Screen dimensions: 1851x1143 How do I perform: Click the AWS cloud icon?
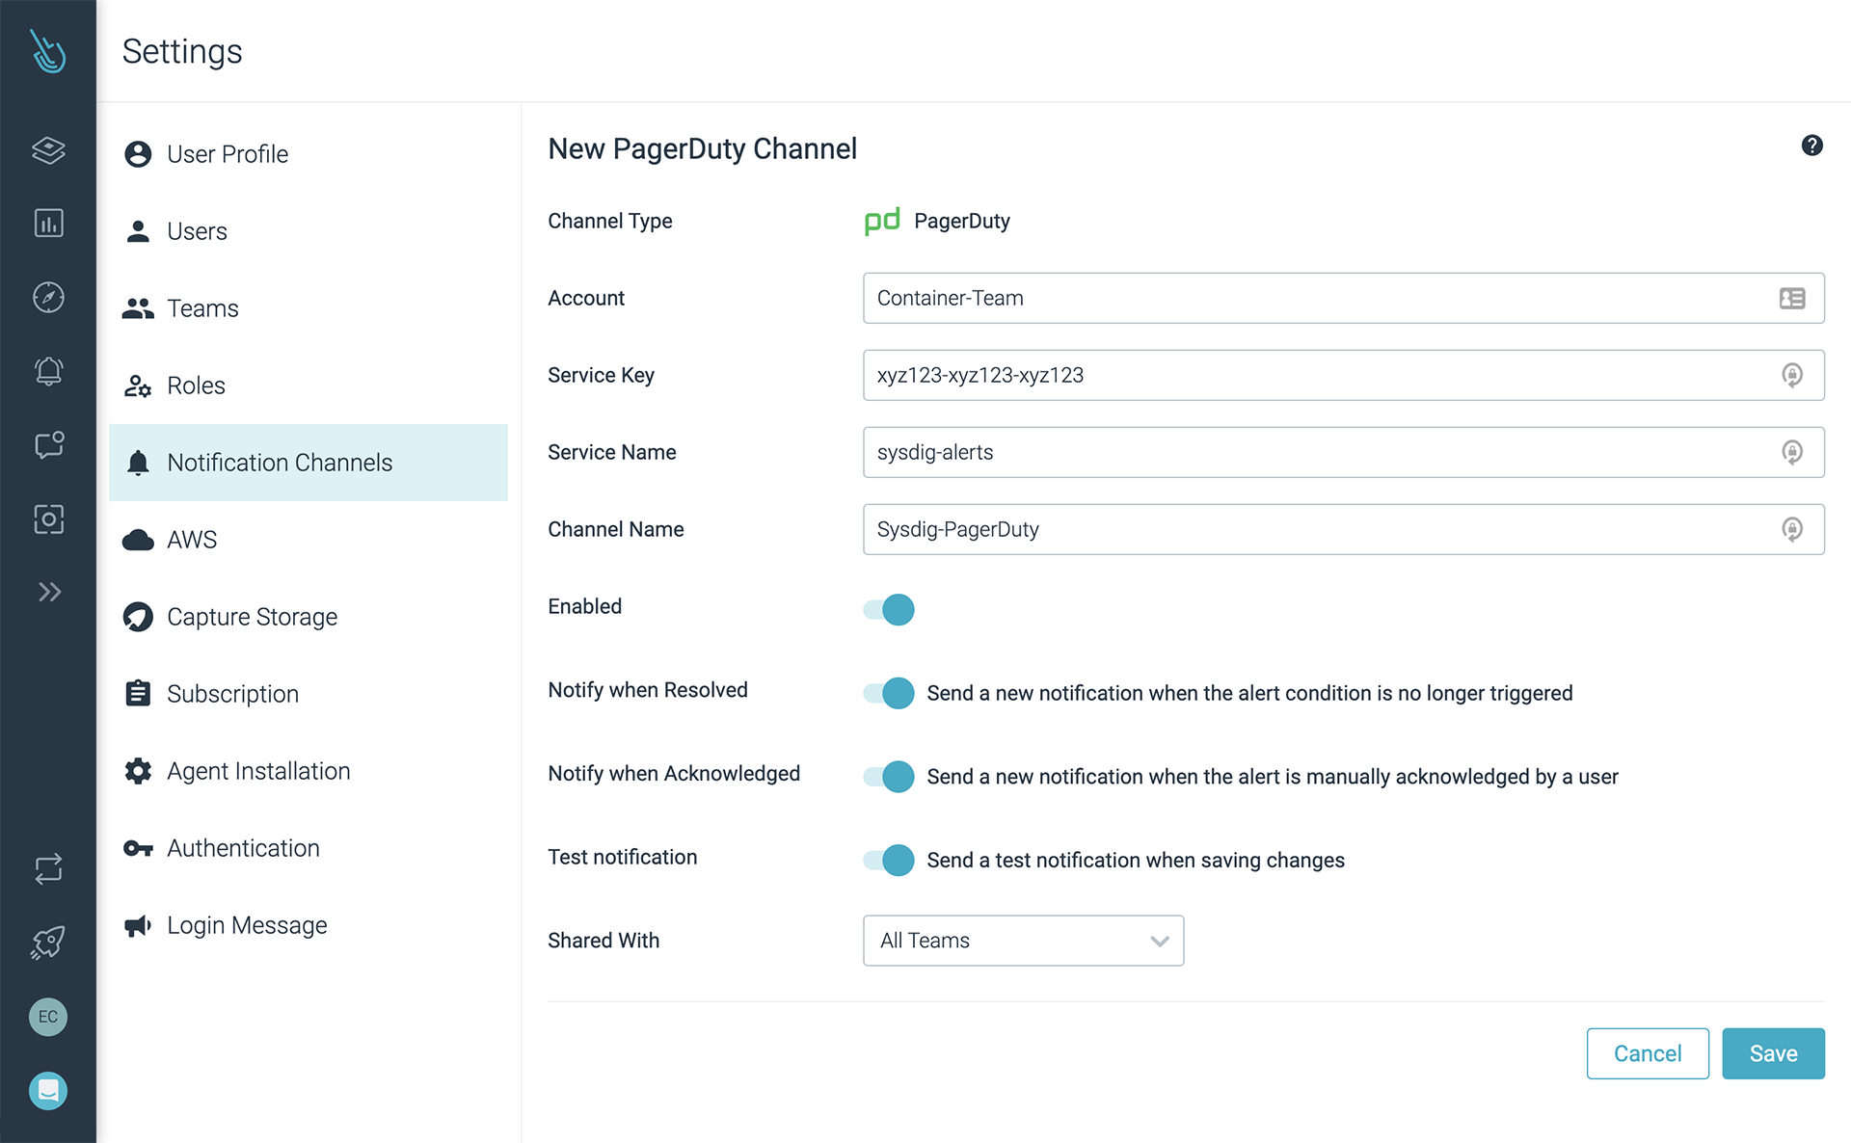pyautogui.click(x=138, y=540)
